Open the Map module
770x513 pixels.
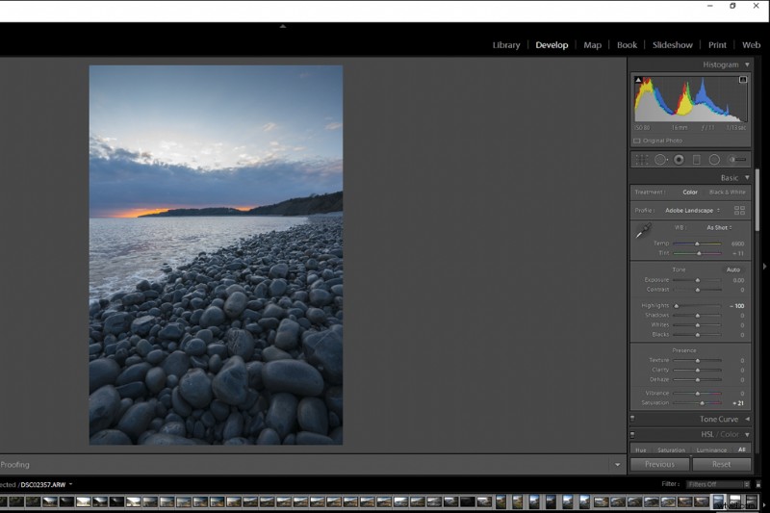coord(592,45)
